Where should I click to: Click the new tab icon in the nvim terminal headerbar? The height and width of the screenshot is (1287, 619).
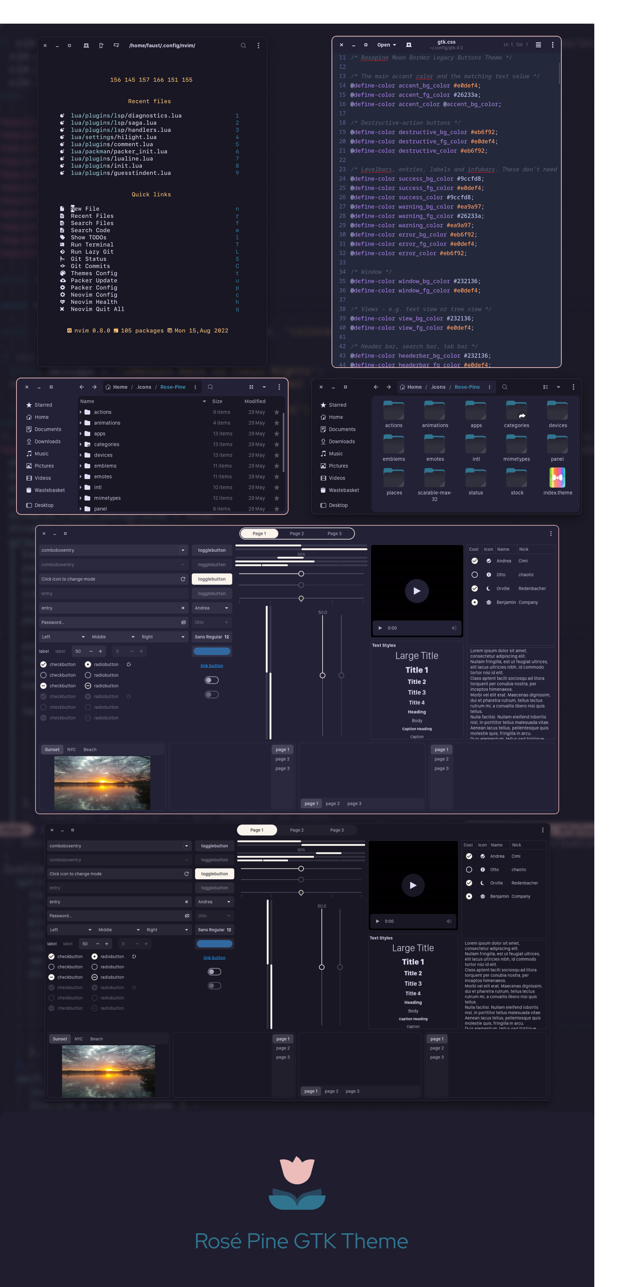click(x=86, y=46)
